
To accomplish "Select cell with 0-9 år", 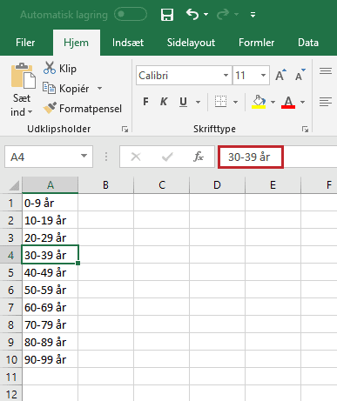I will tap(50, 203).
